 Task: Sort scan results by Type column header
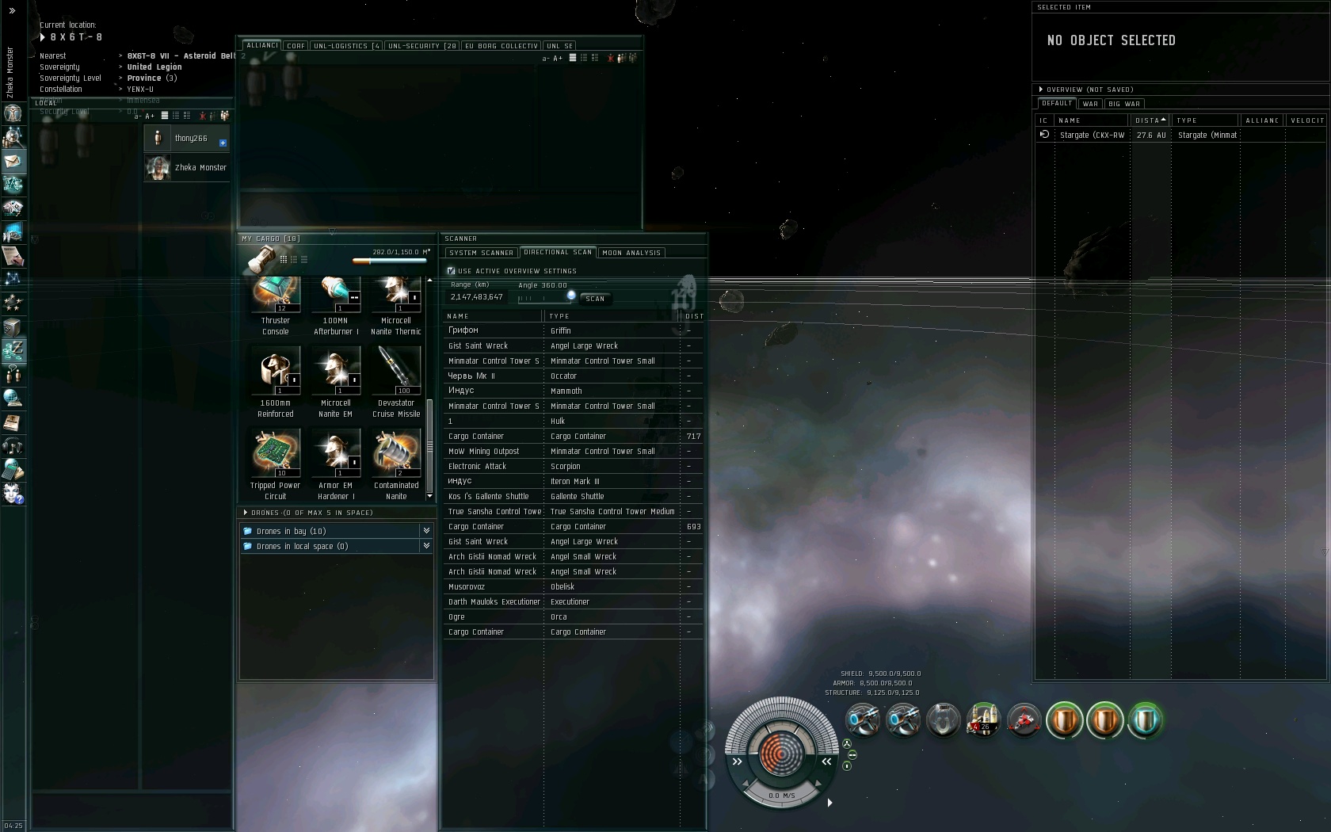point(612,316)
